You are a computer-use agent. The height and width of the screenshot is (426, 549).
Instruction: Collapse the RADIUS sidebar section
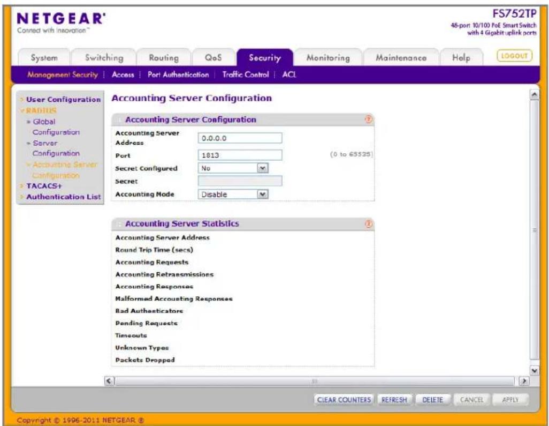(x=41, y=110)
